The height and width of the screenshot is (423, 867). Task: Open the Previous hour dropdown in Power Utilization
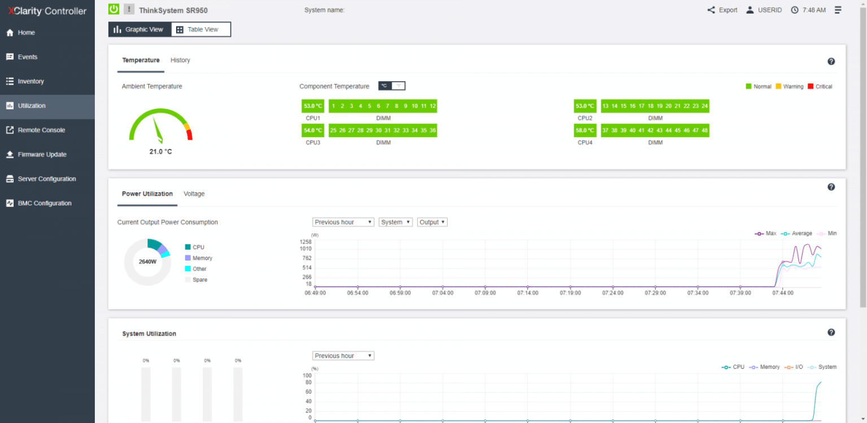pyautogui.click(x=343, y=222)
